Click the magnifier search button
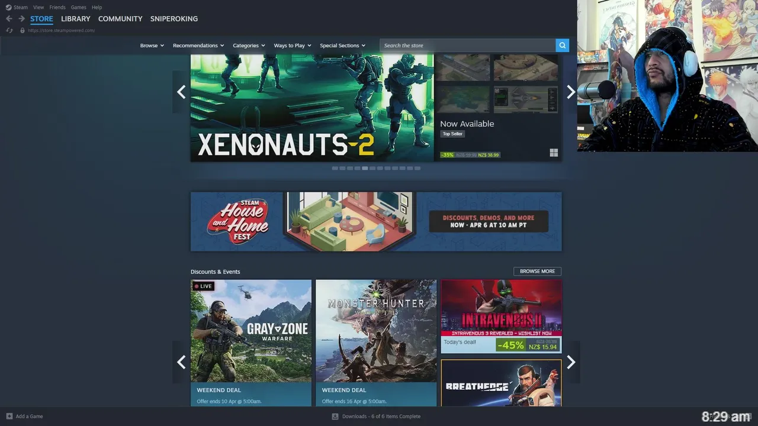Screen dimensions: 758x426 [562, 45]
